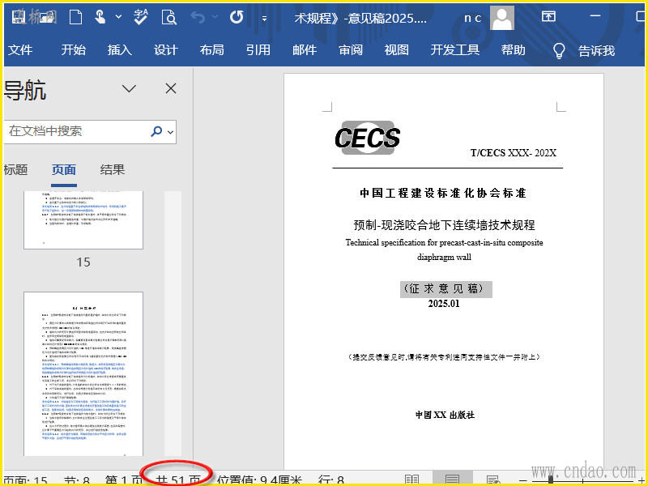Click the status bar 页面: 15 indicator
The width and height of the screenshot is (648, 486).
pyautogui.click(x=26, y=480)
